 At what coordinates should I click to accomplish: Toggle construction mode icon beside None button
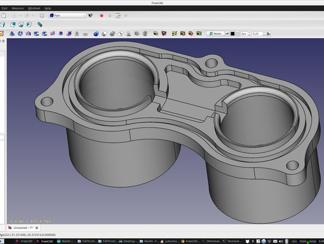pos(226,34)
